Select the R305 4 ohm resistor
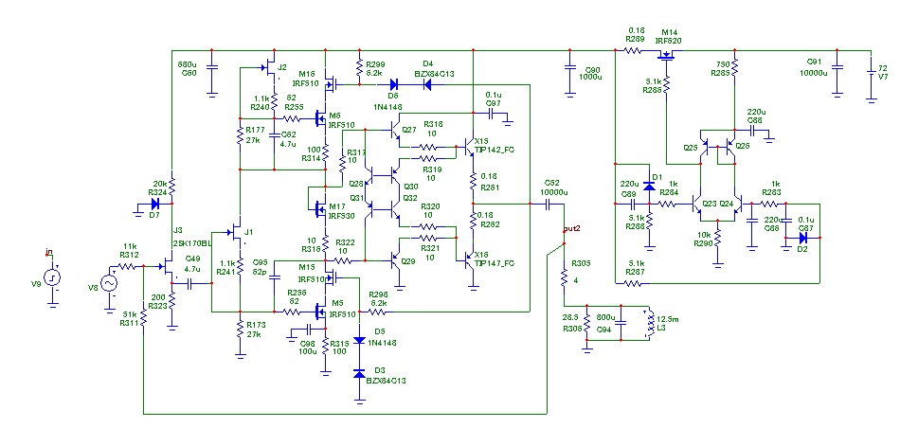 [564, 277]
